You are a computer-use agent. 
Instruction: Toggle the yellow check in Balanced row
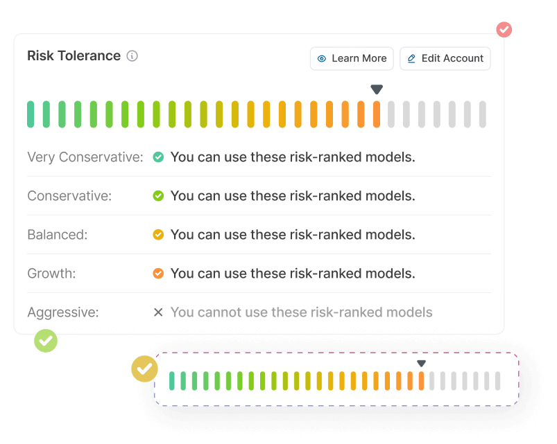[158, 234]
